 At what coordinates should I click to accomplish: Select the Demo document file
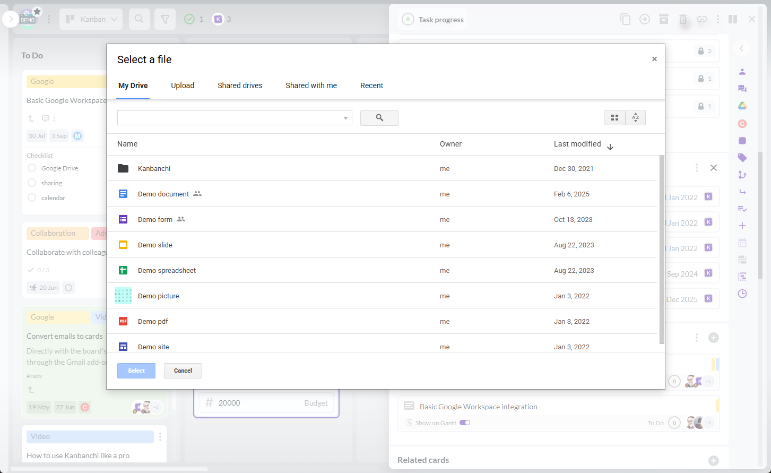pos(382,194)
